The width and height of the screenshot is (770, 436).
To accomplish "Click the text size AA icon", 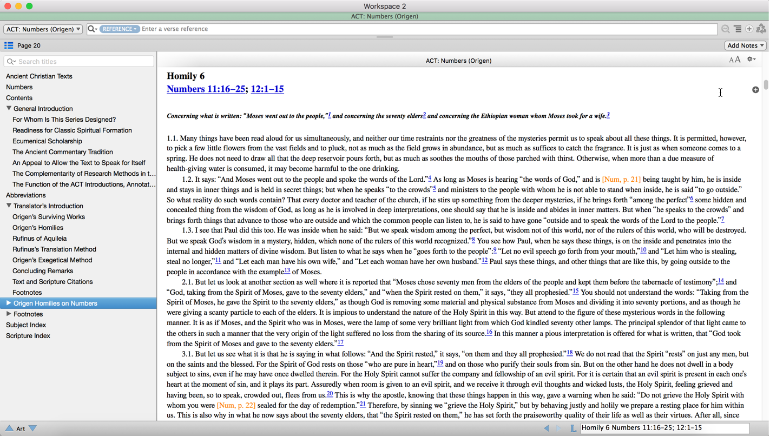I will [734, 60].
